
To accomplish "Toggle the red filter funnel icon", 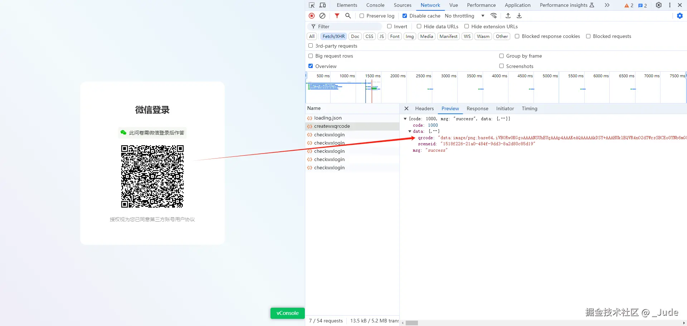I will pos(337,16).
